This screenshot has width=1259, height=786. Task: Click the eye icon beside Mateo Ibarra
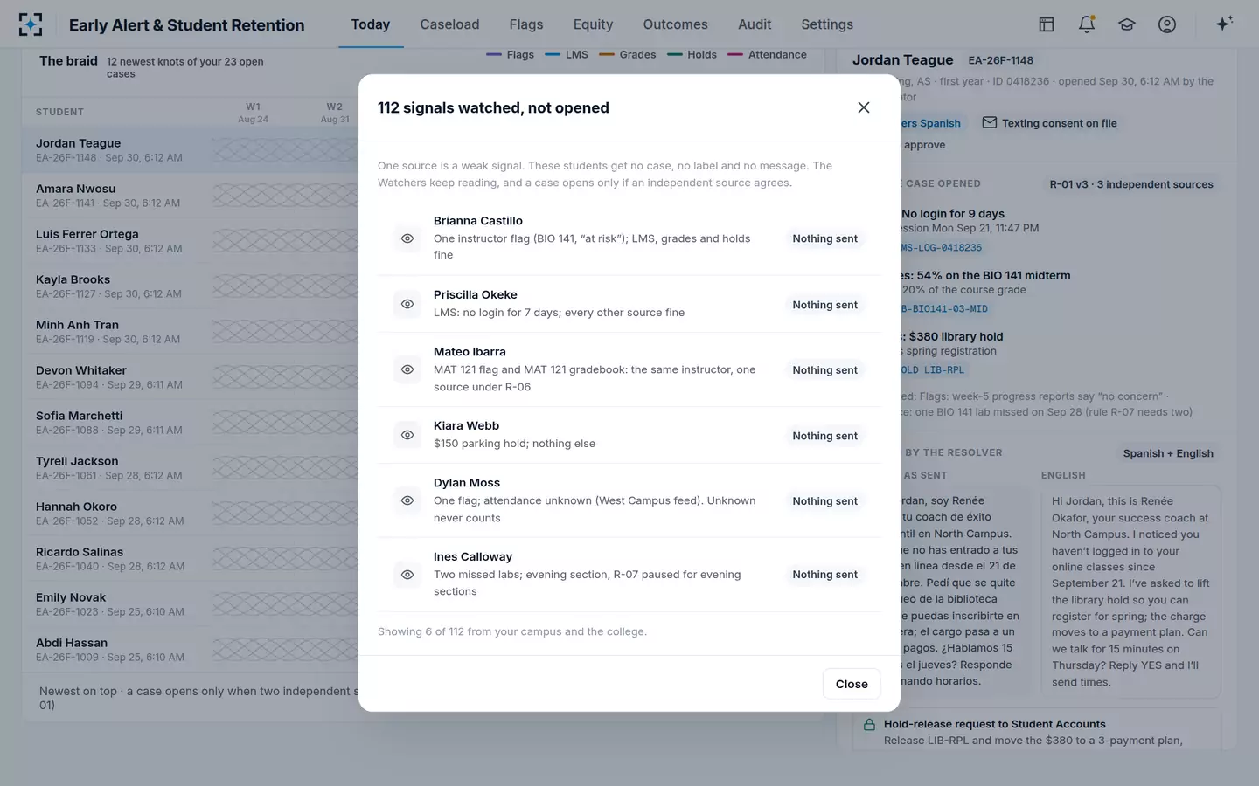[407, 369]
